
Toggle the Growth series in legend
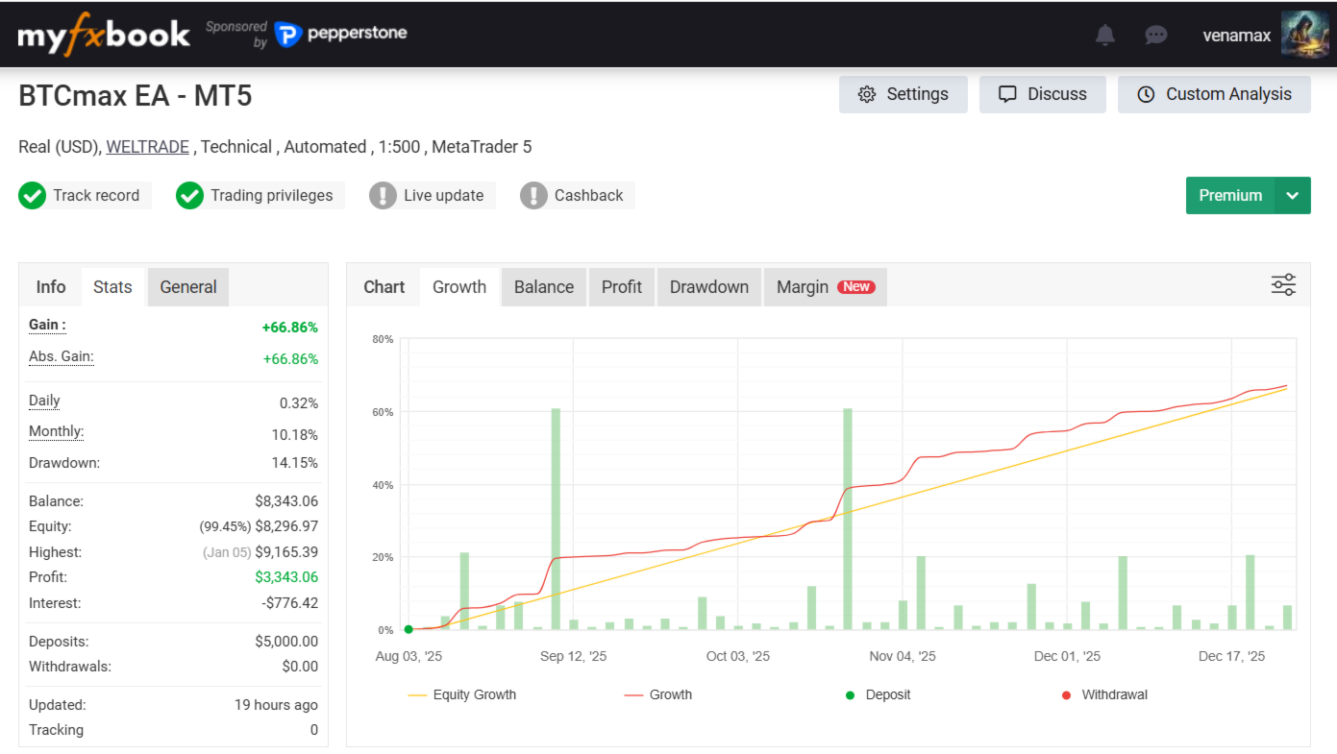point(658,694)
